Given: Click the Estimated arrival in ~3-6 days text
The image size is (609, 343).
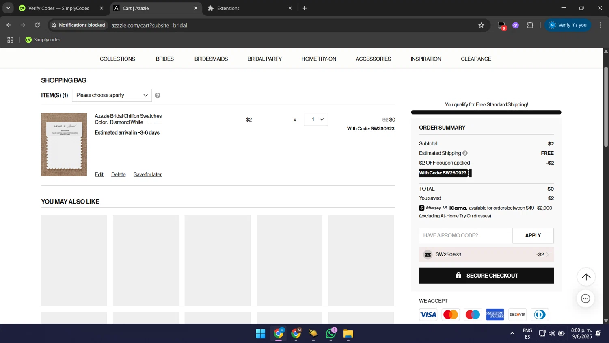Looking at the screenshot, I should [127, 133].
